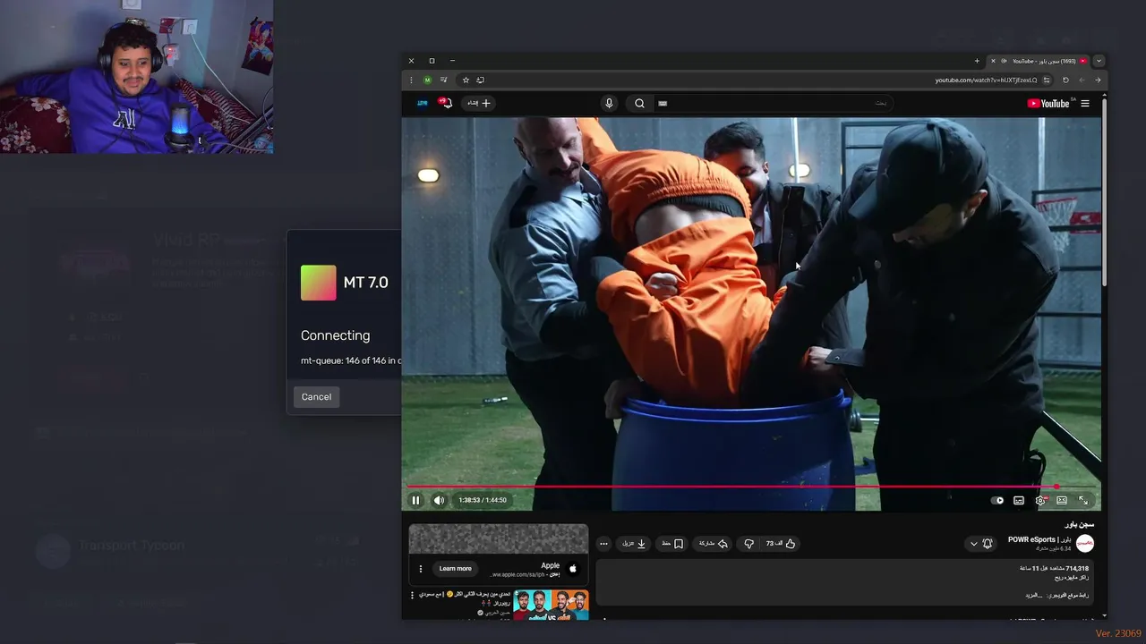Open the POWR eSports channel avatar
The width and height of the screenshot is (1146, 644).
[x=1085, y=543]
